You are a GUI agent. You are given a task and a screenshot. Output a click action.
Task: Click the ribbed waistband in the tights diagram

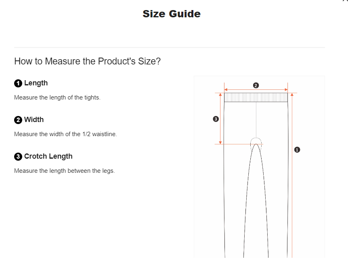click(256, 97)
